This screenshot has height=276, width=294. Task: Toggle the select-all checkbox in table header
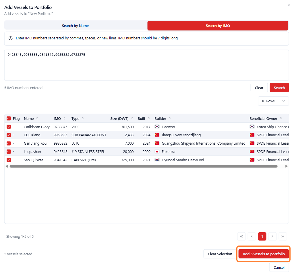(x=9, y=118)
